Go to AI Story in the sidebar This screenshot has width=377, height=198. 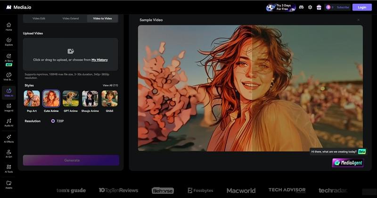[8, 60]
